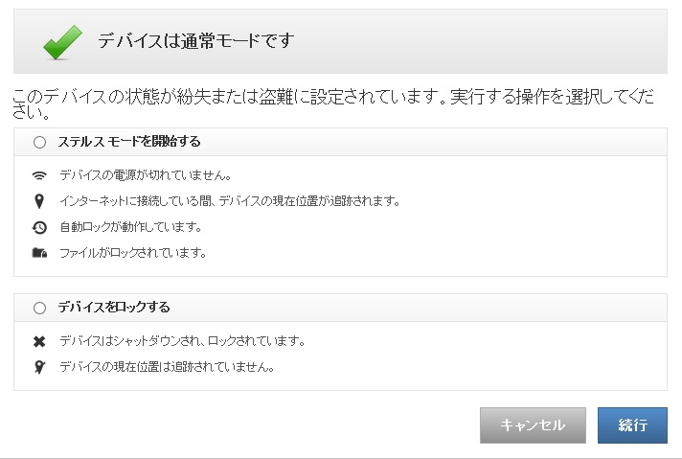Image resolution: width=682 pixels, height=459 pixels.
Task: Select the ステルス モードを開始する radio button
Action: [39, 142]
